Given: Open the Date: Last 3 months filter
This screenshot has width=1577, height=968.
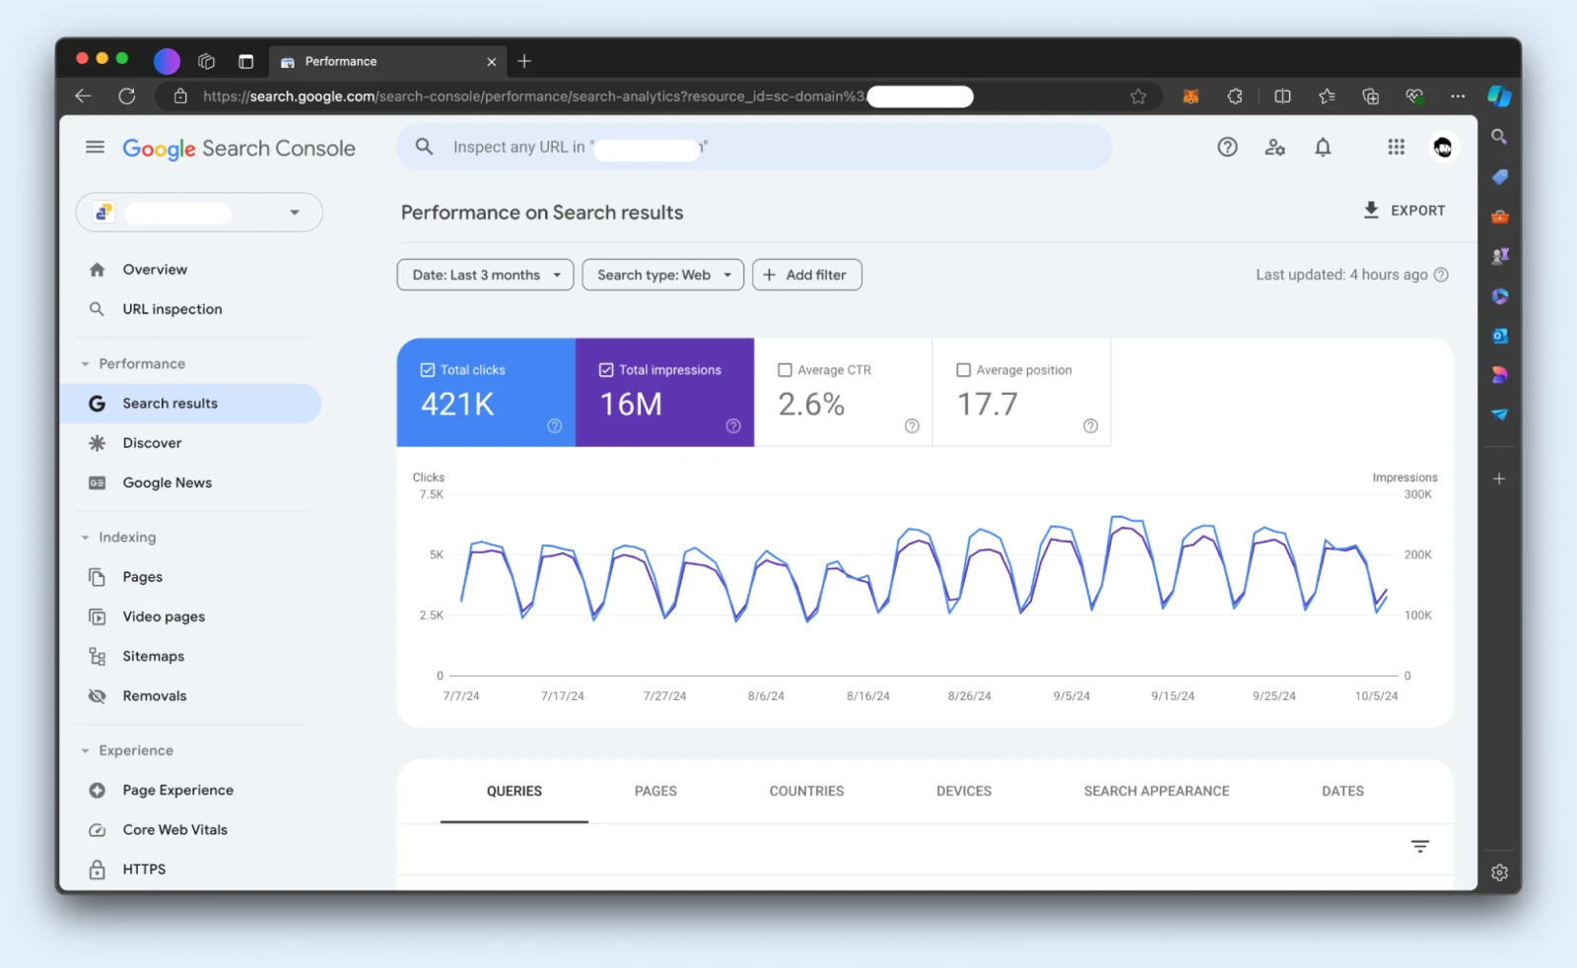Looking at the screenshot, I should point(485,275).
